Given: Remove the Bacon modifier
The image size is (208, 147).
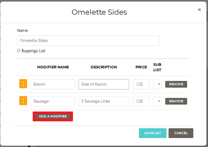Looking at the screenshot, I should tap(176, 84).
